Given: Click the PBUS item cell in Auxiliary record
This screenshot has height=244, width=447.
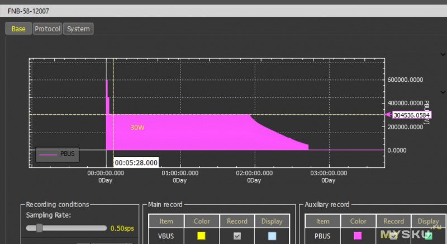Looking at the screenshot, I should (323, 236).
